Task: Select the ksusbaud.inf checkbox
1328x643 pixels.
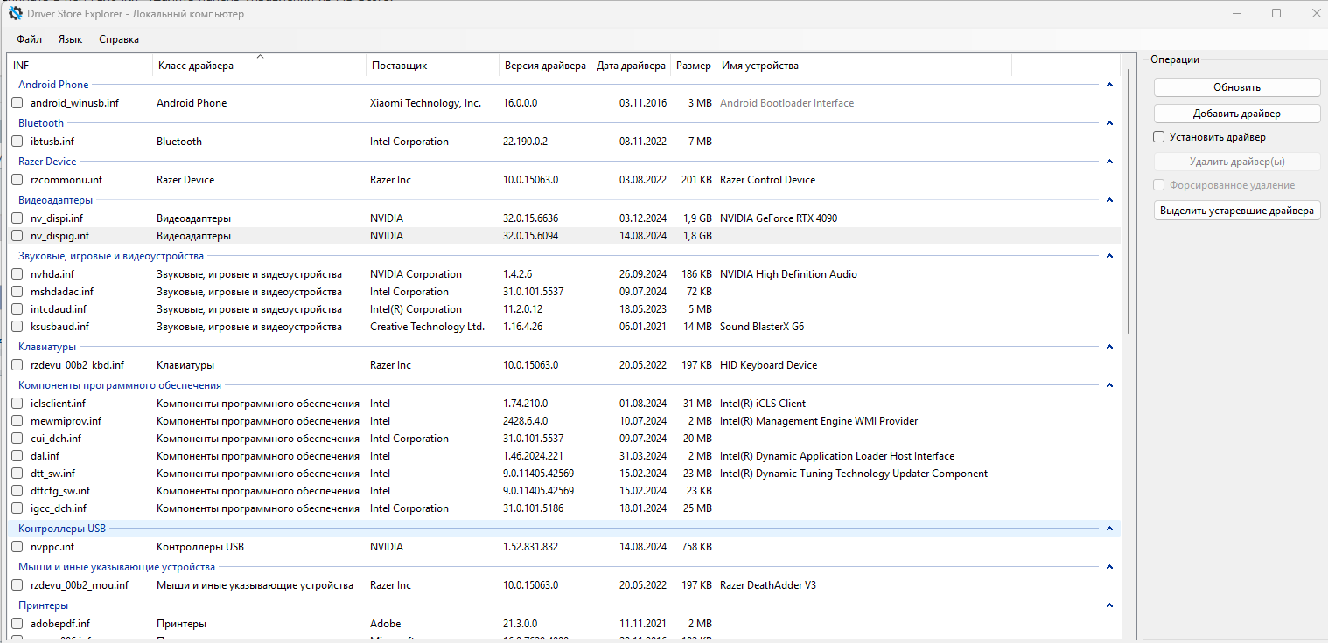Action: pyautogui.click(x=17, y=327)
